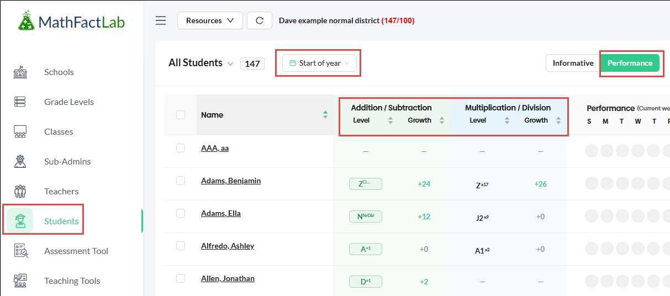The height and width of the screenshot is (296, 670).
Task: Click the Classes board icon
Action: tap(20, 132)
